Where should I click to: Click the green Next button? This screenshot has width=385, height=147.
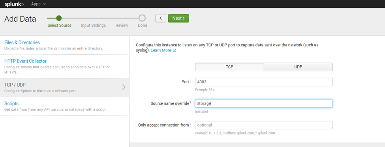178,18
